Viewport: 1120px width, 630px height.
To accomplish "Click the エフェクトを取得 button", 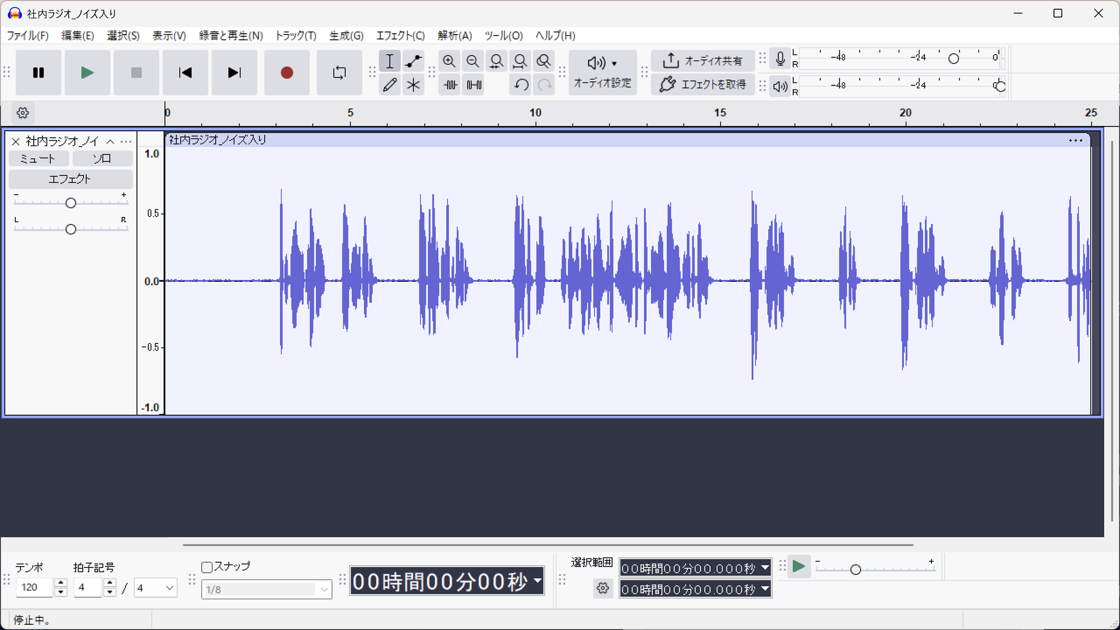I will [x=703, y=85].
